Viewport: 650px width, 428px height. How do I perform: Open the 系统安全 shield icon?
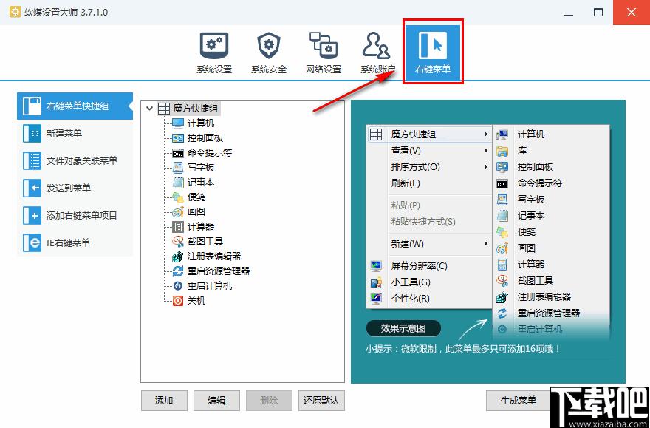tap(269, 46)
